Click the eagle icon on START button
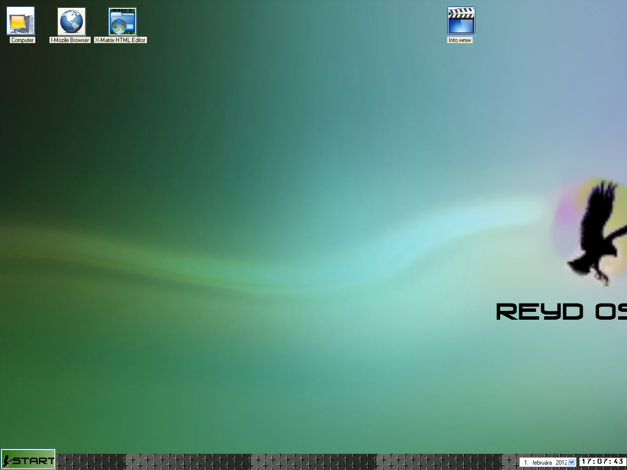 (x=7, y=460)
